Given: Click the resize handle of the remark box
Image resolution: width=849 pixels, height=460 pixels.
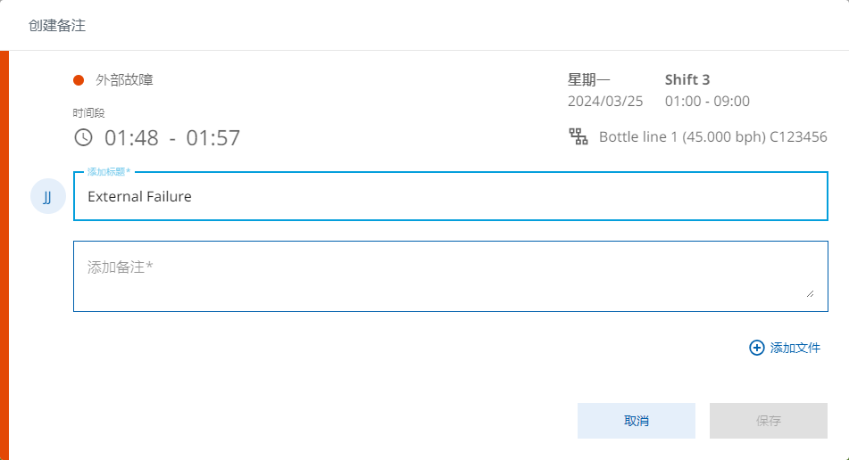Looking at the screenshot, I should [x=810, y=292].
